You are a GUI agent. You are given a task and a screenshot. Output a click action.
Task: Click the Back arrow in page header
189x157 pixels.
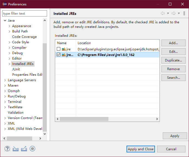163,13
